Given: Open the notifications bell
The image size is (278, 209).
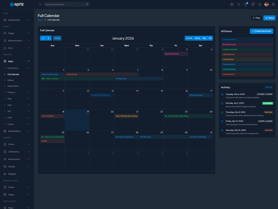Looking at the screenshot, I should tap(253, 5).
